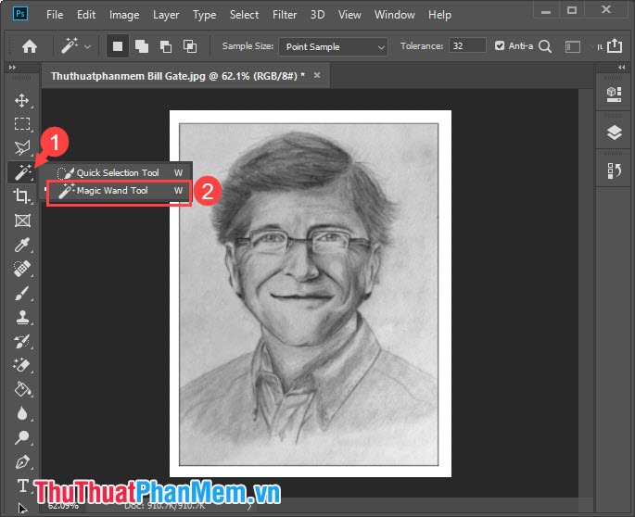This screenshot has height=517, width=635.
Task: Open the Help menu
Action: coord(439,15)
